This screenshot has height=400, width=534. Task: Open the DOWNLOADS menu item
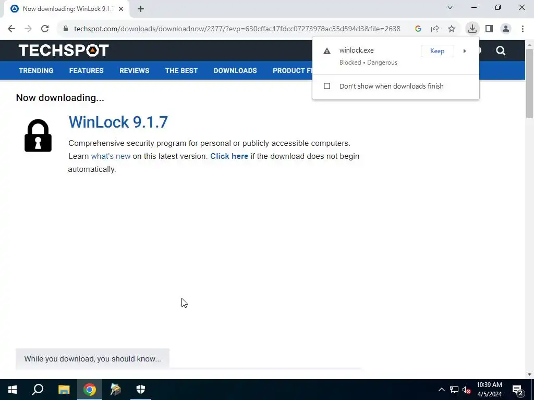click(235, 70)
